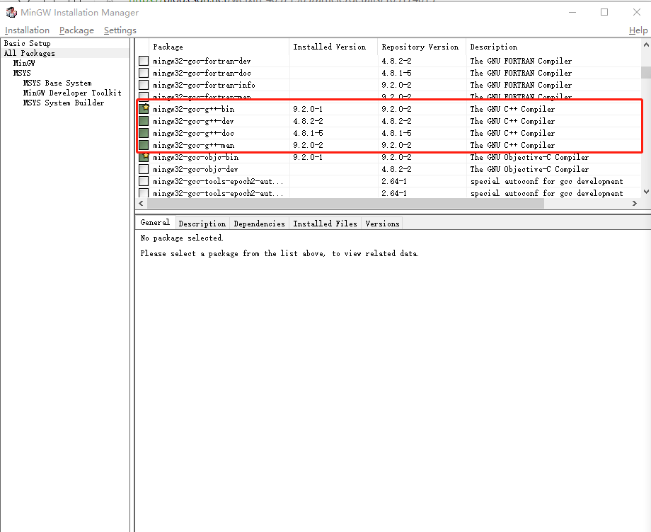
Task: Switch to the Dependencies tab
Action: click(259, 224)
